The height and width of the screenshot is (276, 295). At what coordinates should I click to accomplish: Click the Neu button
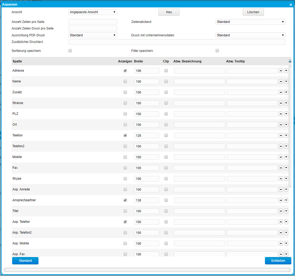tap(169, 12)
